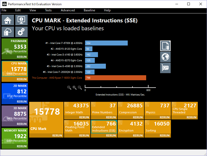
Task: Select the Integer Math 43375 tile
Action: point(77,109)
